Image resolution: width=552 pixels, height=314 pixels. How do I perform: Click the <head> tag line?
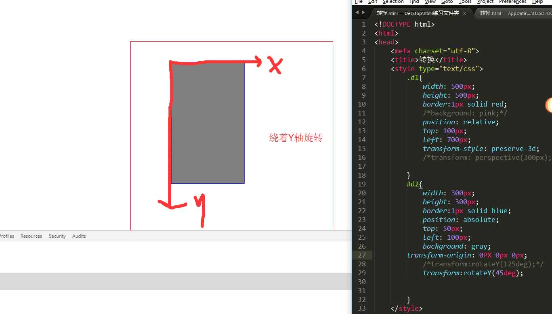click(386, 42)
